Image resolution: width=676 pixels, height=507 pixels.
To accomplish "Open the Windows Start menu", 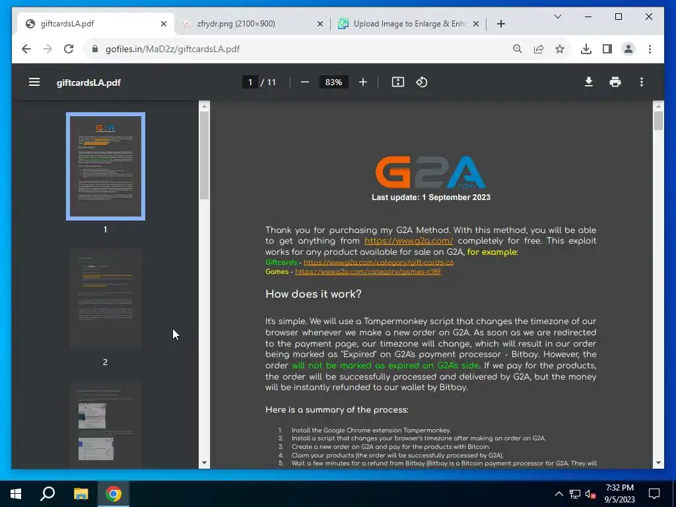I will pos(16,494).
